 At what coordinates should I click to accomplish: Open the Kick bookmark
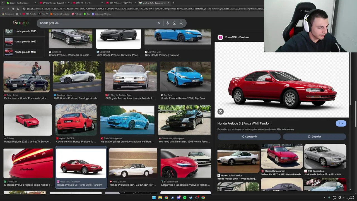tap(87, 14)
